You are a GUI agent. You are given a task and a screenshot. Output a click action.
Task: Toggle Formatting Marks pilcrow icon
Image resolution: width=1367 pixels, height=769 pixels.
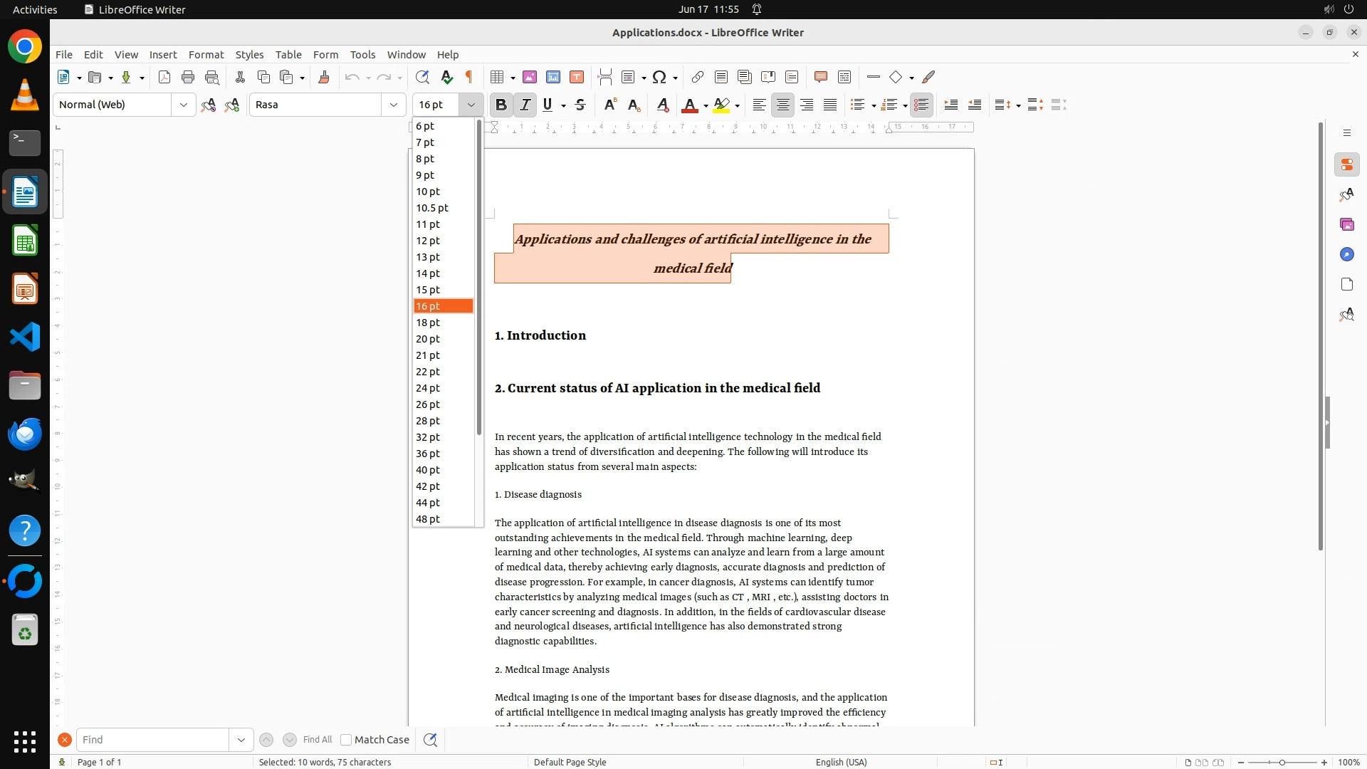point(469,77)
